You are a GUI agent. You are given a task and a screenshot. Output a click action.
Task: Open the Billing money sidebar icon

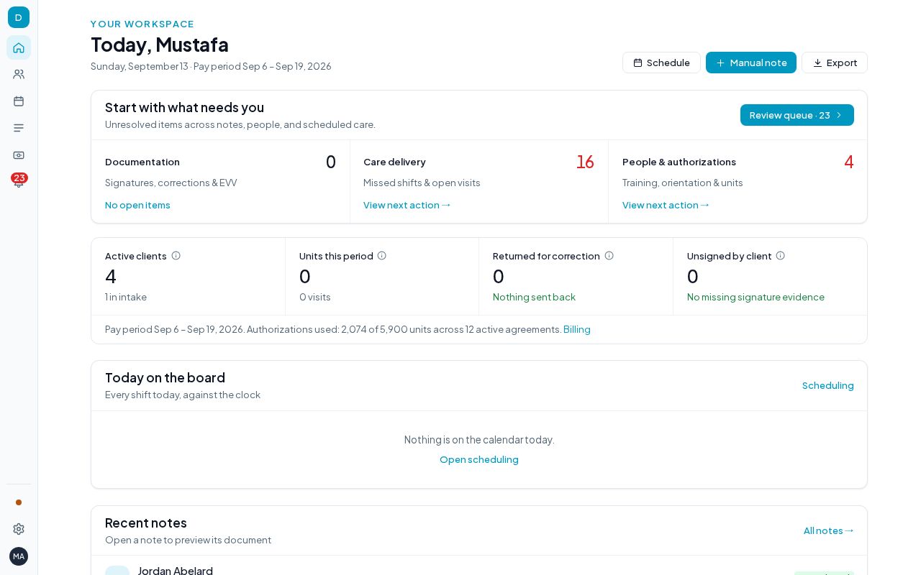pyautogui.click(x=19, y=155)
